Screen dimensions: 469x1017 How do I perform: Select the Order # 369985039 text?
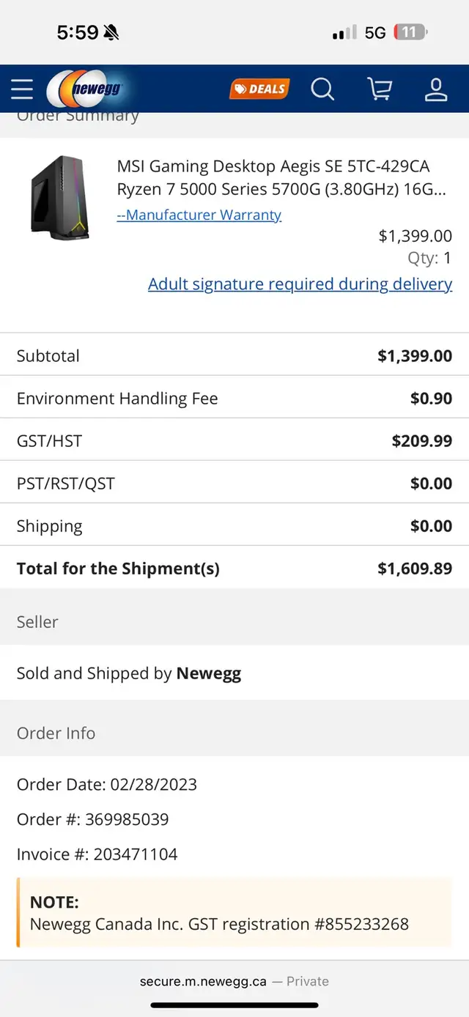pyautogui.click(x=93, y=819)
